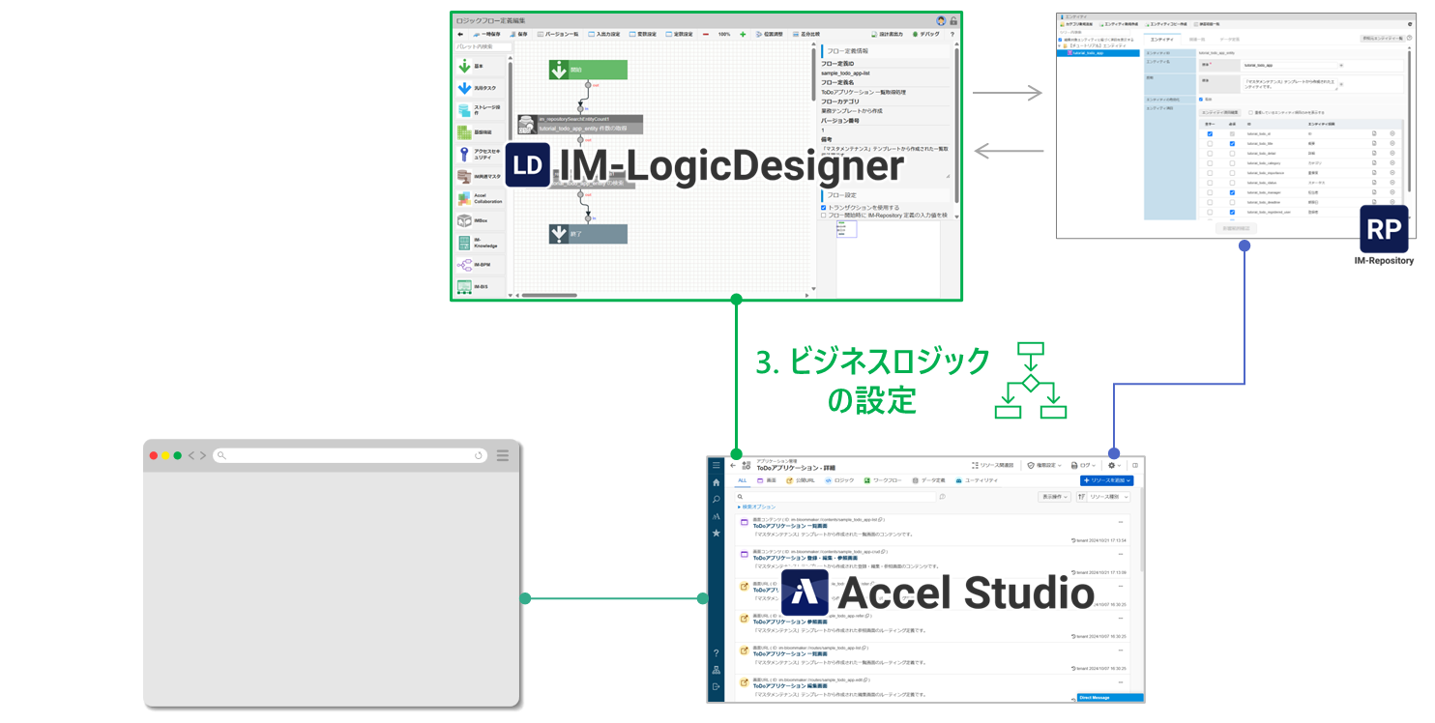Image resolution: width=1435 pixels, height=723 pixels.
Task: Open the リソースを追加 dropdown button
Action: [x=1106, y=480]
